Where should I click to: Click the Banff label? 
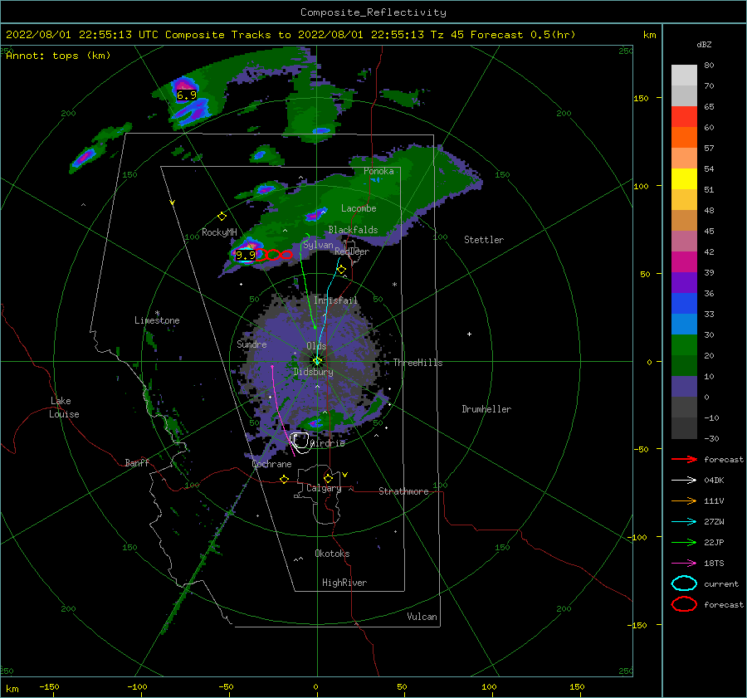coord(137,462)
